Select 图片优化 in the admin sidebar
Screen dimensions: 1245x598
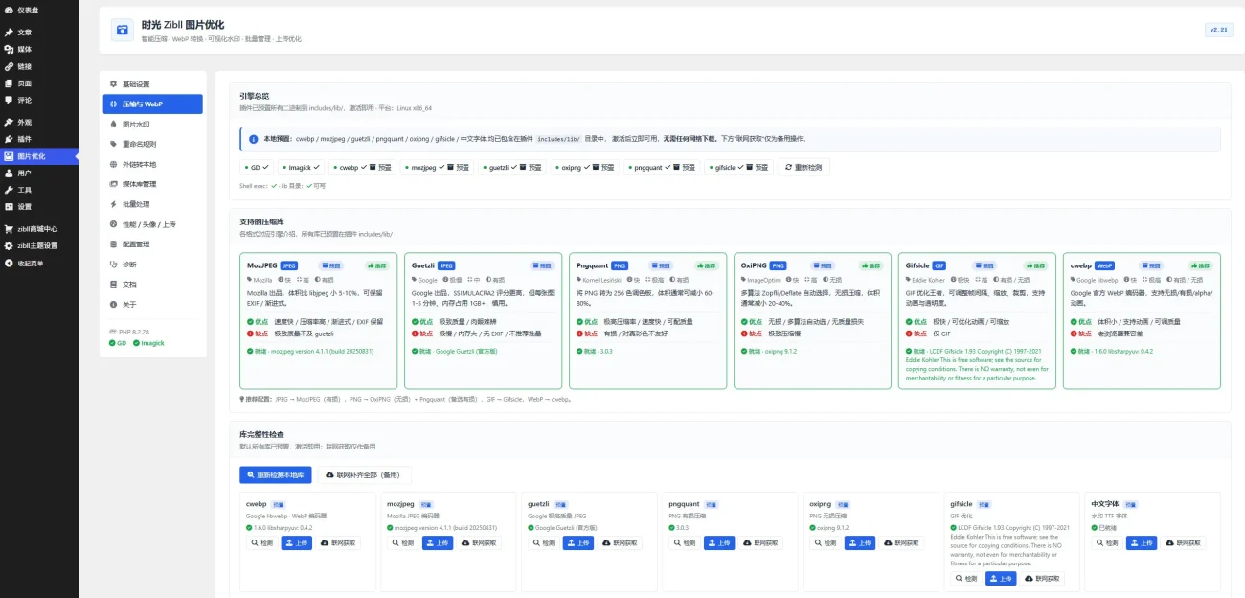(x=39, y=156)
